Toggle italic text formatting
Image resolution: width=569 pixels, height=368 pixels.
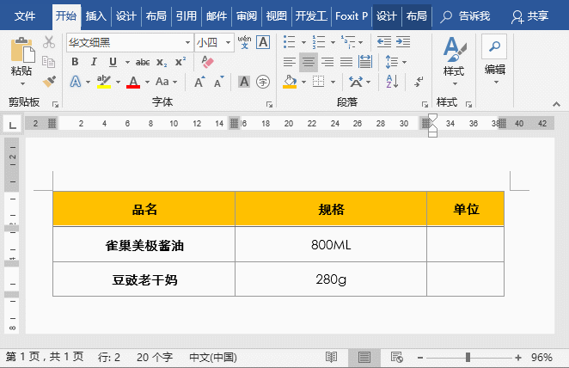click(94, 62)
